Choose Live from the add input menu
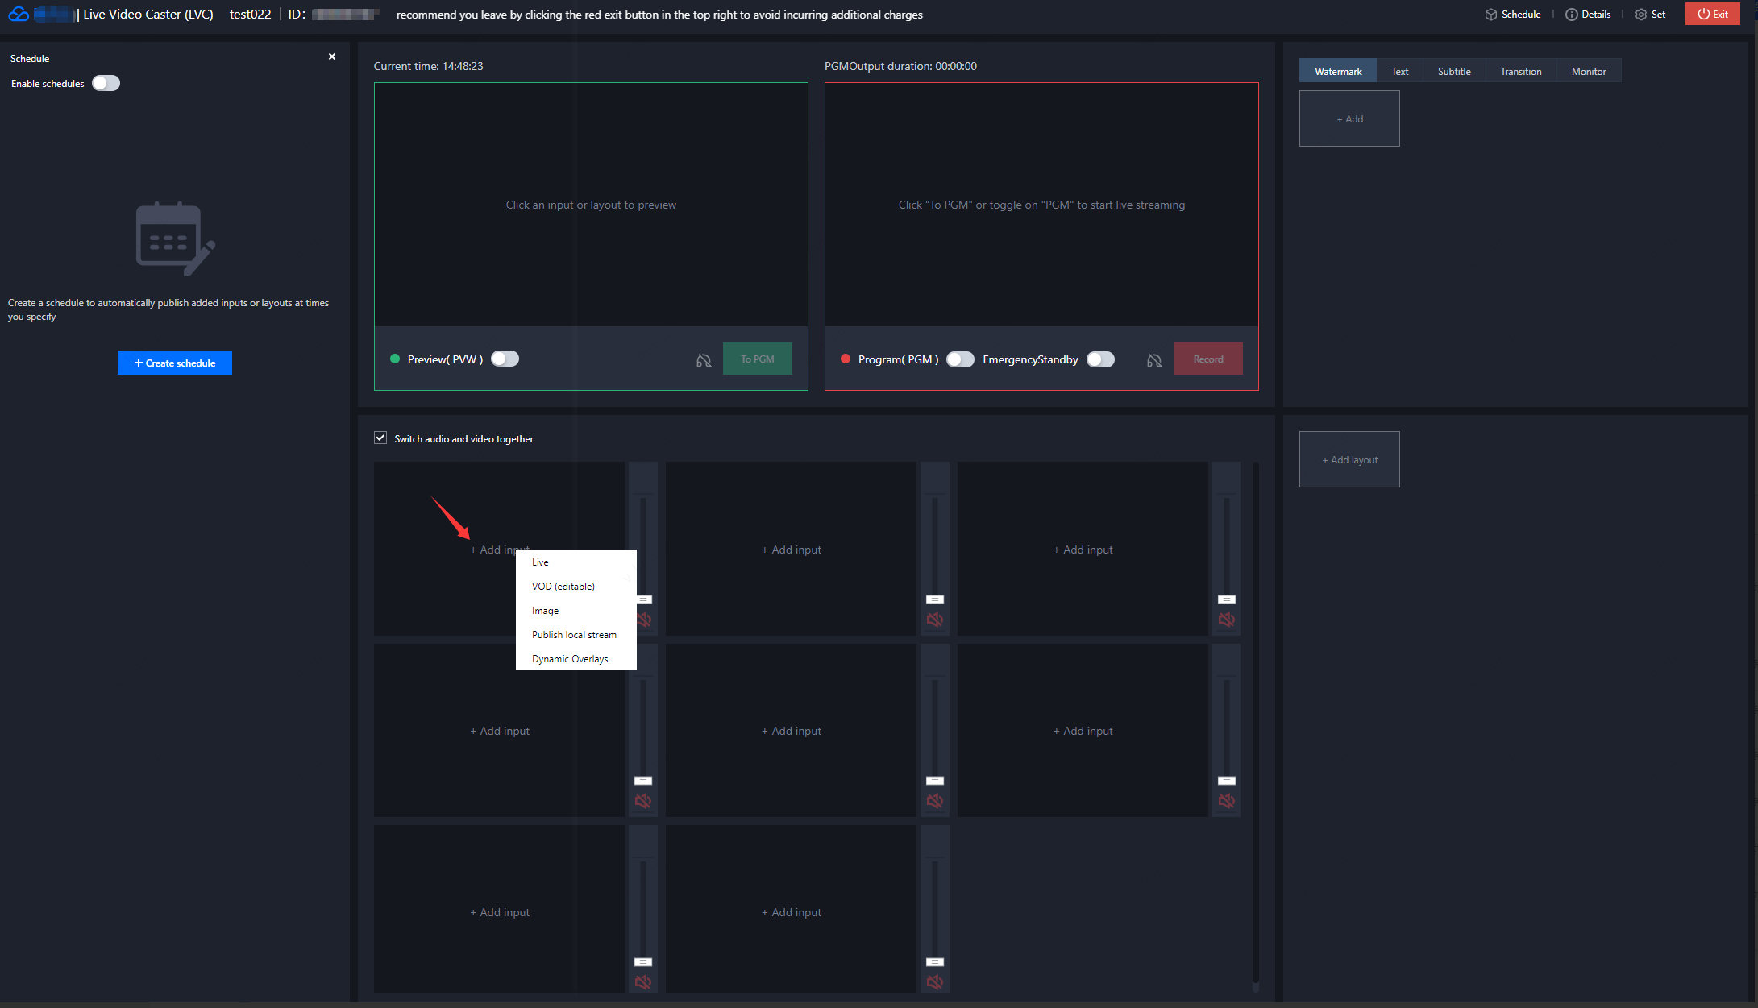This screenshot has width=1758, height=1008. pyautogui.click(x=540, y=562)
